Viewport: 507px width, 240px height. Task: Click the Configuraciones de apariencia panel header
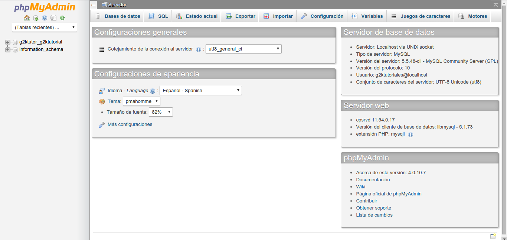(x=214, y=74)
